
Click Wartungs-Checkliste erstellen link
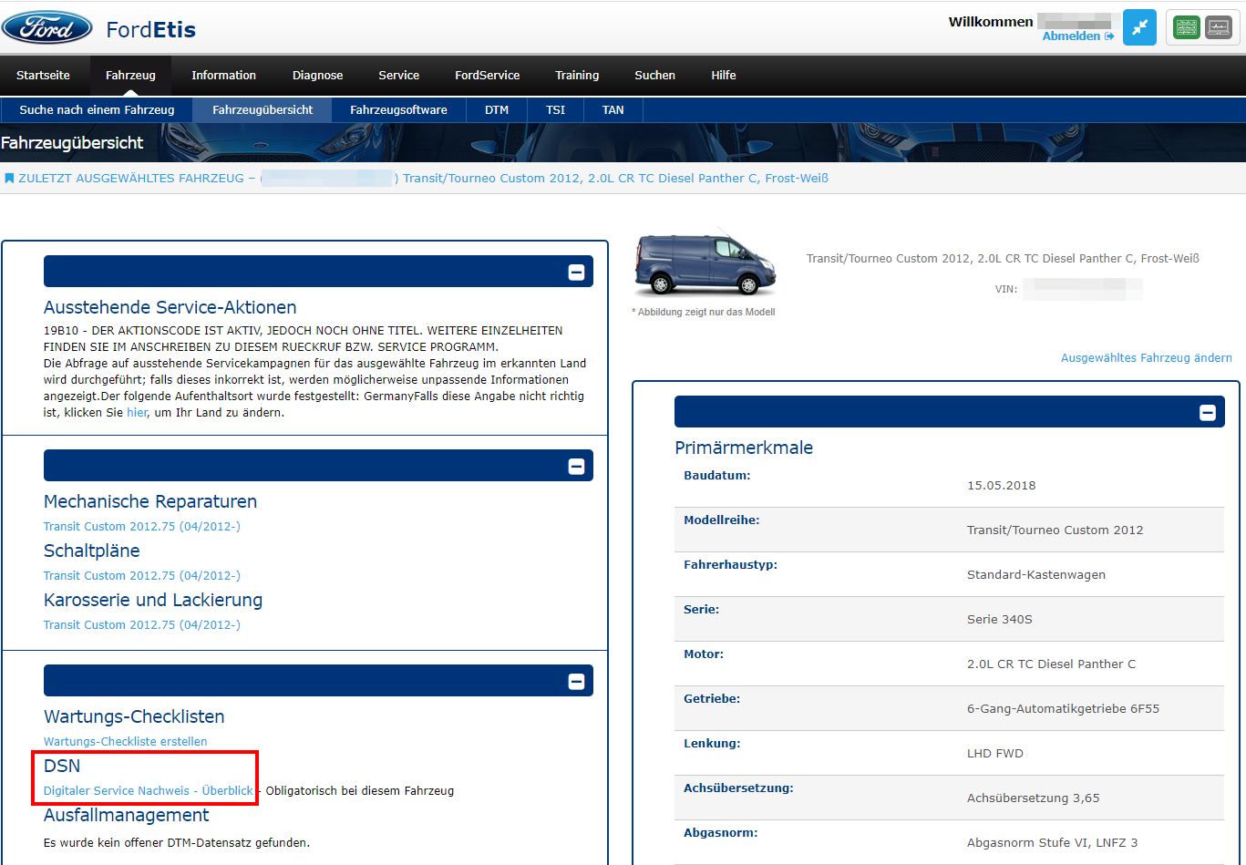[125, 742]
